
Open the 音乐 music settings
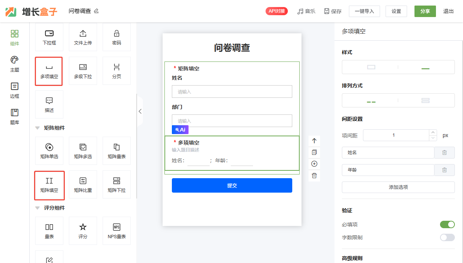[x=306, y=11]
